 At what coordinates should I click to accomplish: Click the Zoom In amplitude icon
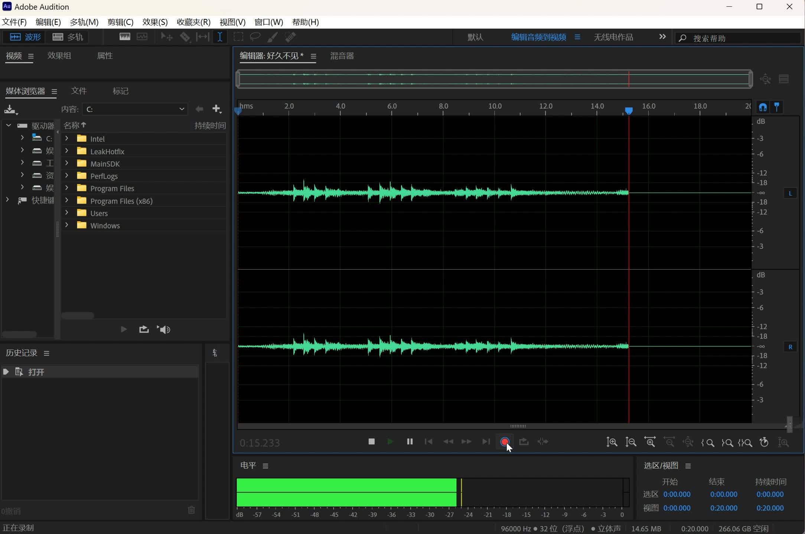[x=612, y=442]
